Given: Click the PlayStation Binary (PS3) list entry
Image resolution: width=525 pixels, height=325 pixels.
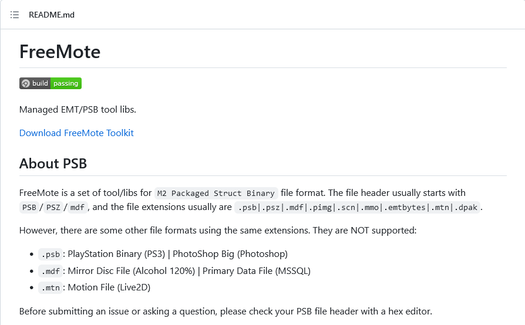Looking at the screenshot, I should 116,254.
